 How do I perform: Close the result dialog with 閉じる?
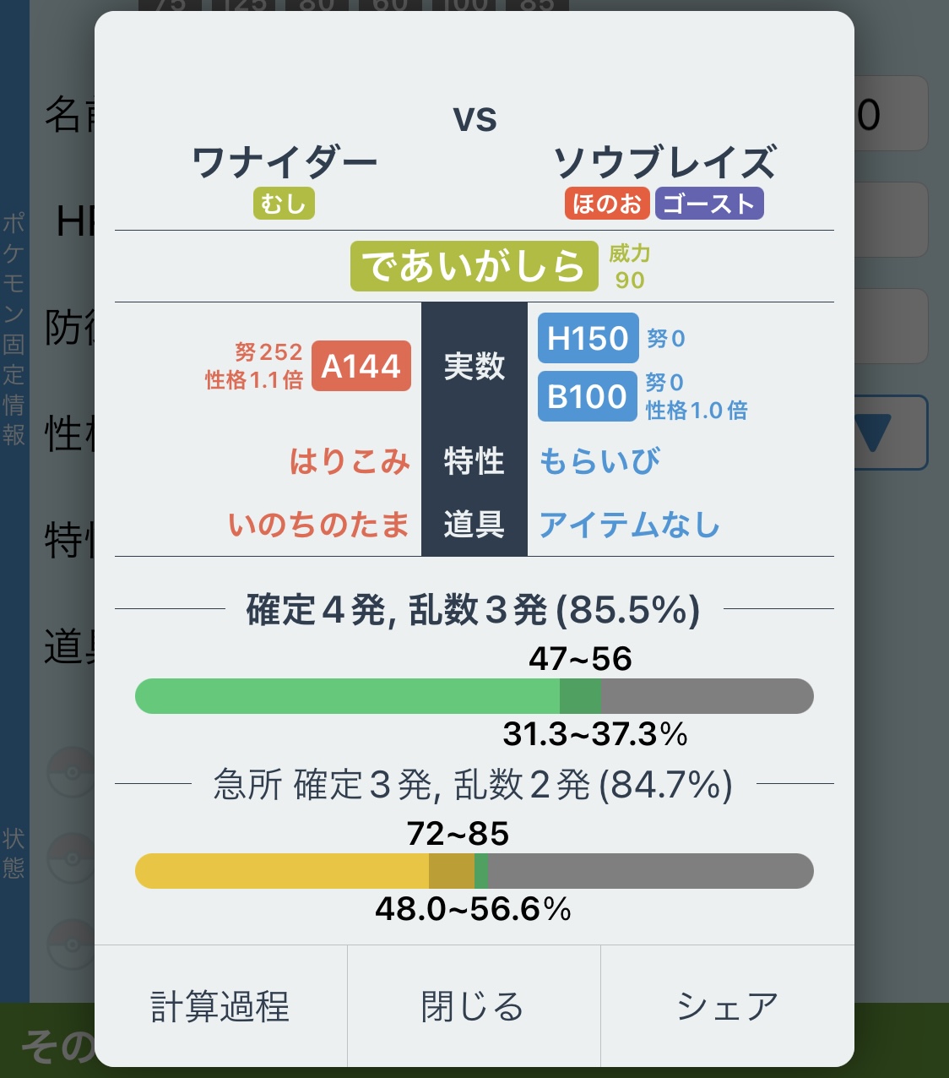click(x=474, y=1006)
